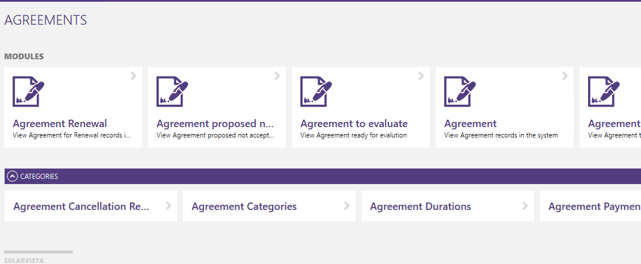Collapse the Categories section with circle arrow
641x264 pixels.
click(x=13, y=177)
